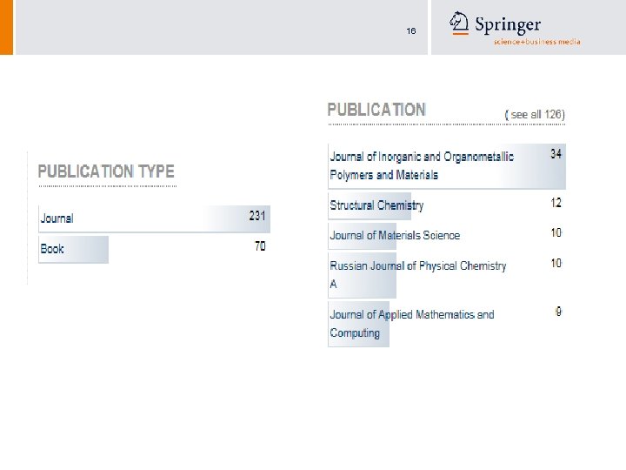Screen dimensions: 626x470
Task: Click the 70 count for Book type
Action: [x=260, y=246]
